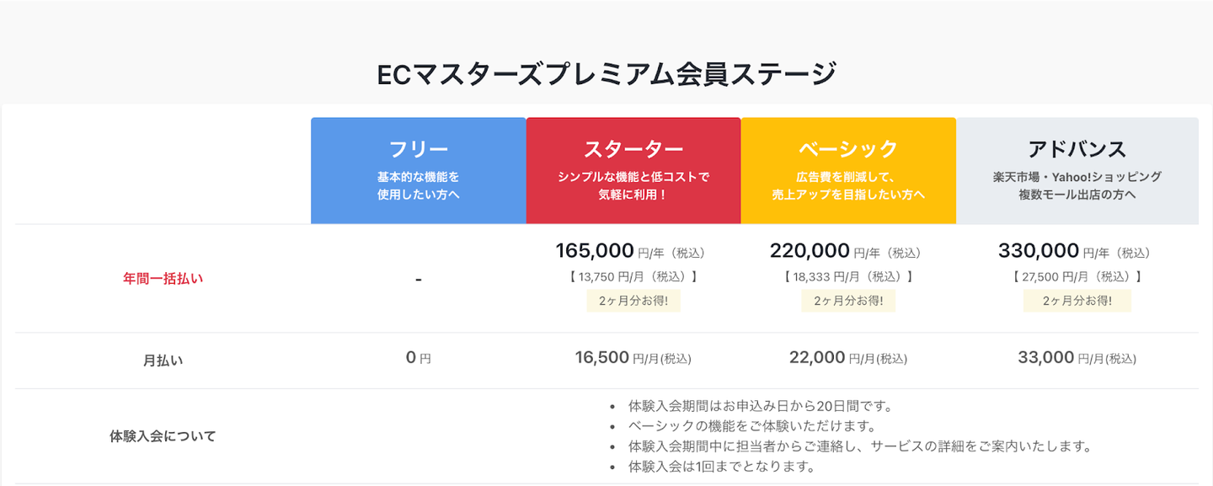Click the bullet about the 20日間 trial period
This screenshot has height=486, width=1213.
pos(760,407)
